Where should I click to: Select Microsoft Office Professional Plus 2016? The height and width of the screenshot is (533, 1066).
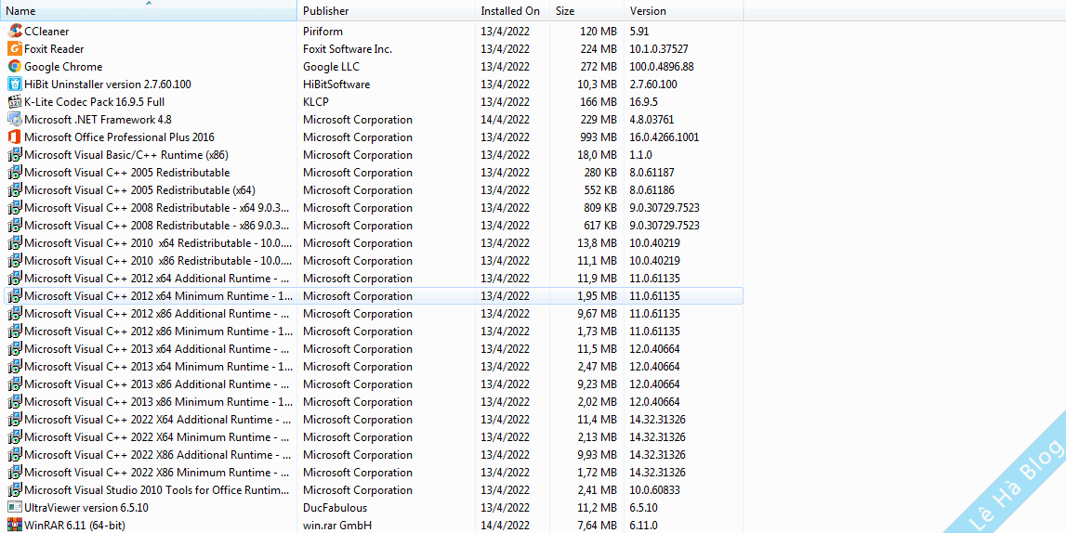click(x=119, y=137)
